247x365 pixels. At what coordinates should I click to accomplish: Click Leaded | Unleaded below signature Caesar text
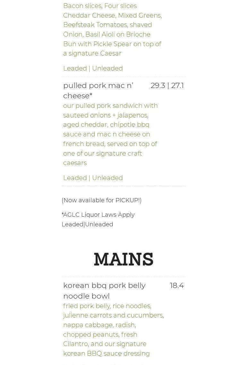click(x=93, y=68)
